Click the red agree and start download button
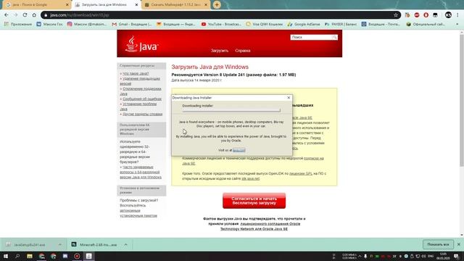Screen dimensions: 464x261 [x=254, y=201]
